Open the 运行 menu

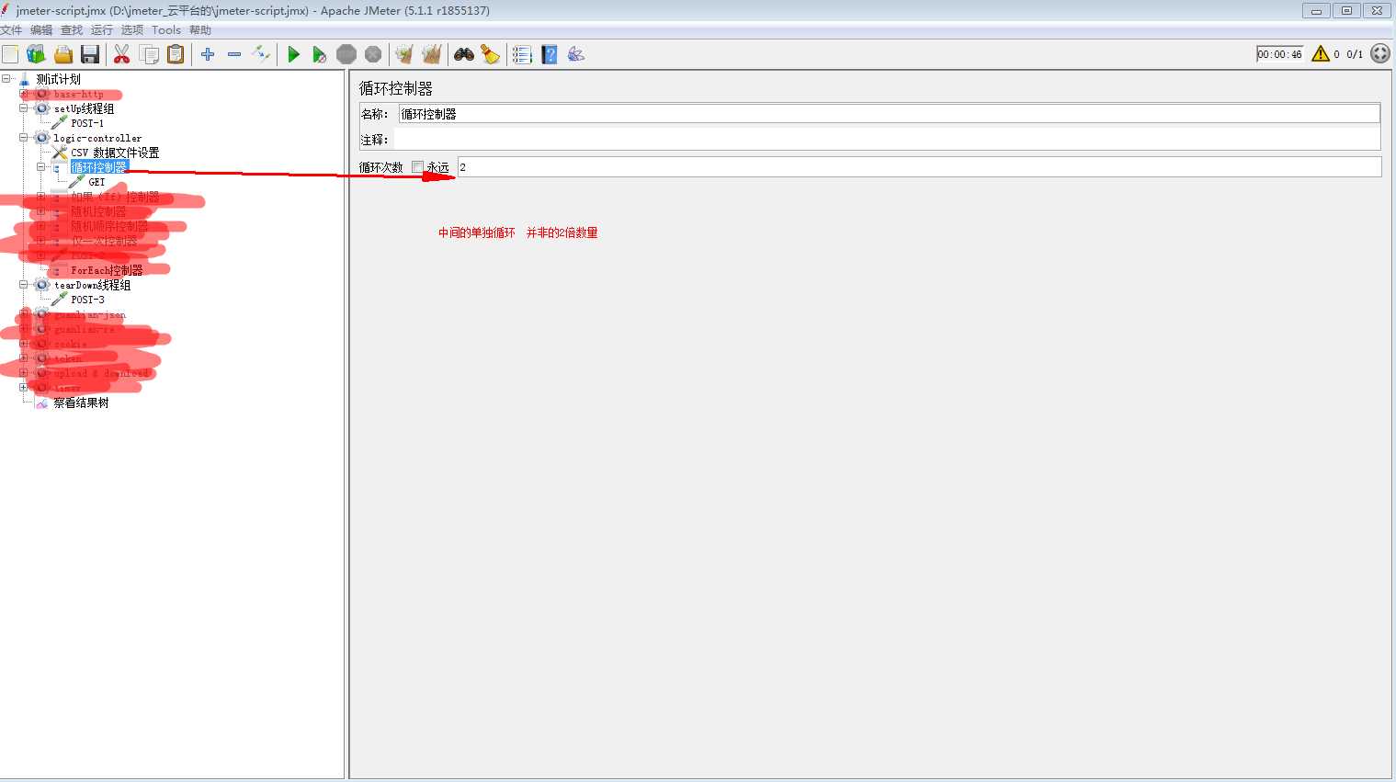(102, 30)
